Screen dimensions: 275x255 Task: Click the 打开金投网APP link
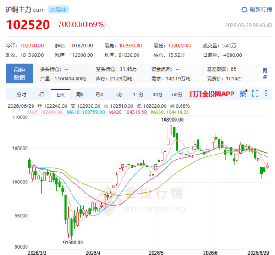212,94
